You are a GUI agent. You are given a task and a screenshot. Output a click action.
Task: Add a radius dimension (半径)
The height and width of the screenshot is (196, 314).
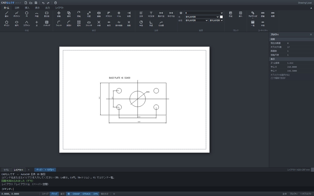point(141,23)
